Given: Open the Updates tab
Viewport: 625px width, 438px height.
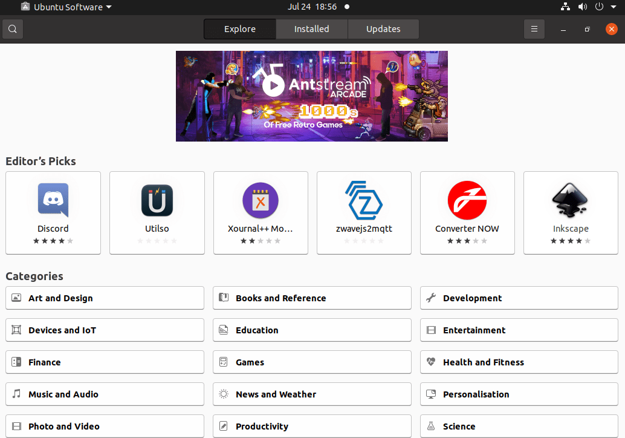Looking at the screenshot, I should click(383, 28).
